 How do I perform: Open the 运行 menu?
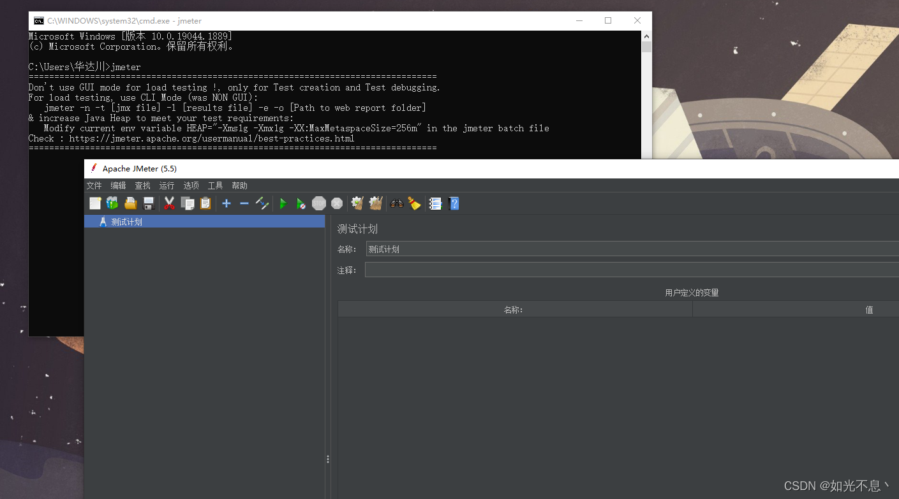[x=167, y=185]
